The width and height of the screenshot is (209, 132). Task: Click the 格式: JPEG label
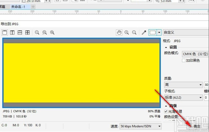tap(172, 41)
